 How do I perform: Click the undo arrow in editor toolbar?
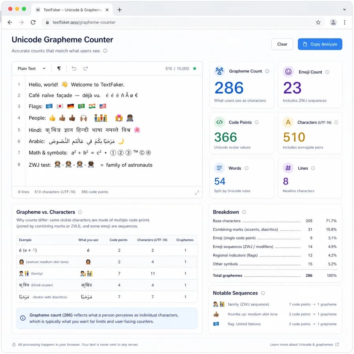point(74,68)
